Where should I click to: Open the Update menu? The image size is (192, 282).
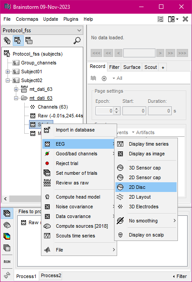(51, 19)
